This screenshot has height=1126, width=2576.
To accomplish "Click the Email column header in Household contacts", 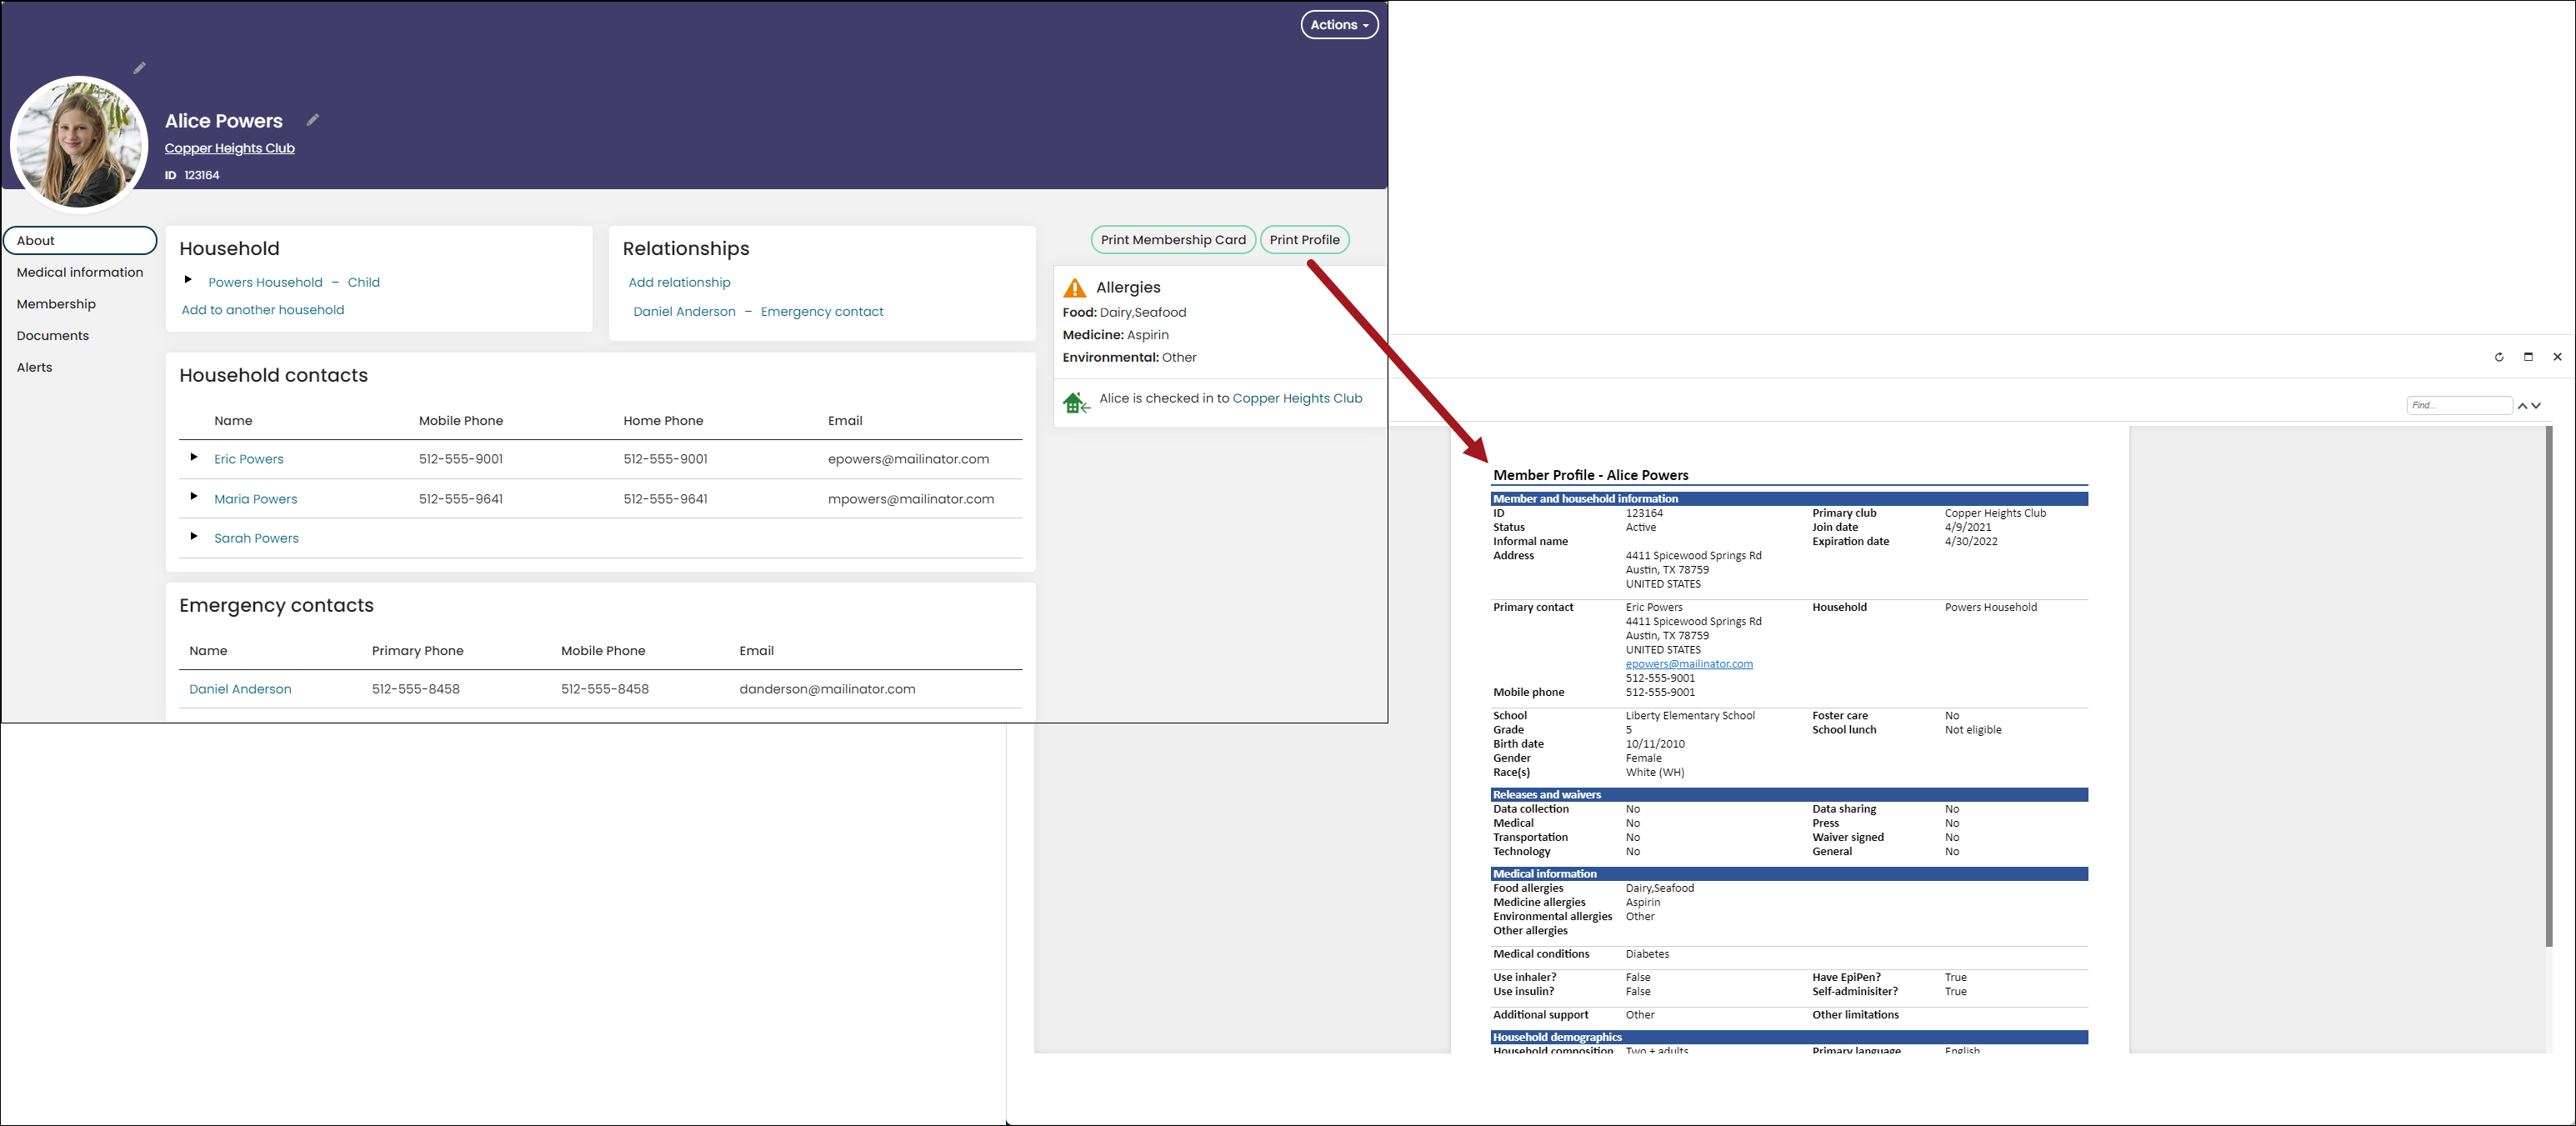I will tap(845, 421).
